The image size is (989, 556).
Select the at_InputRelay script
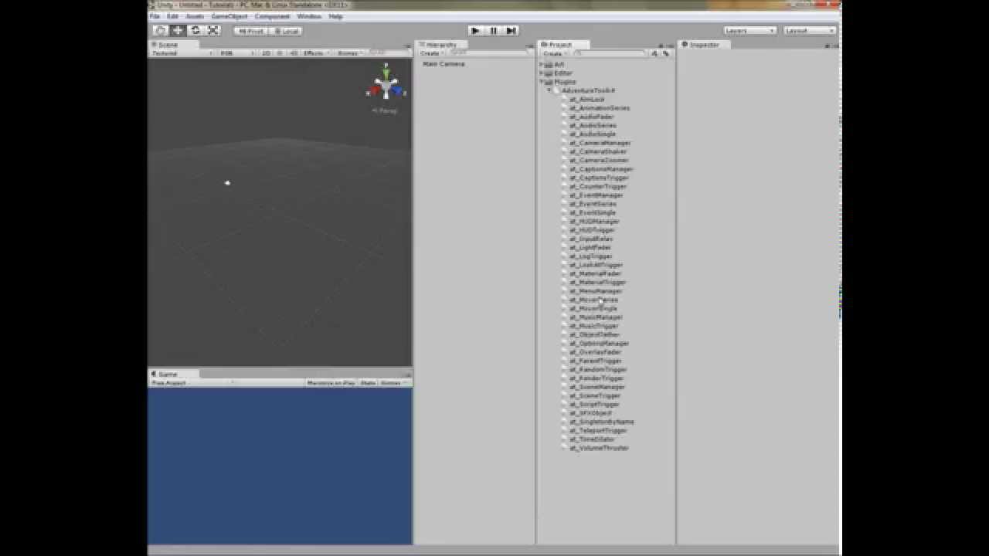tap(591, 239)
